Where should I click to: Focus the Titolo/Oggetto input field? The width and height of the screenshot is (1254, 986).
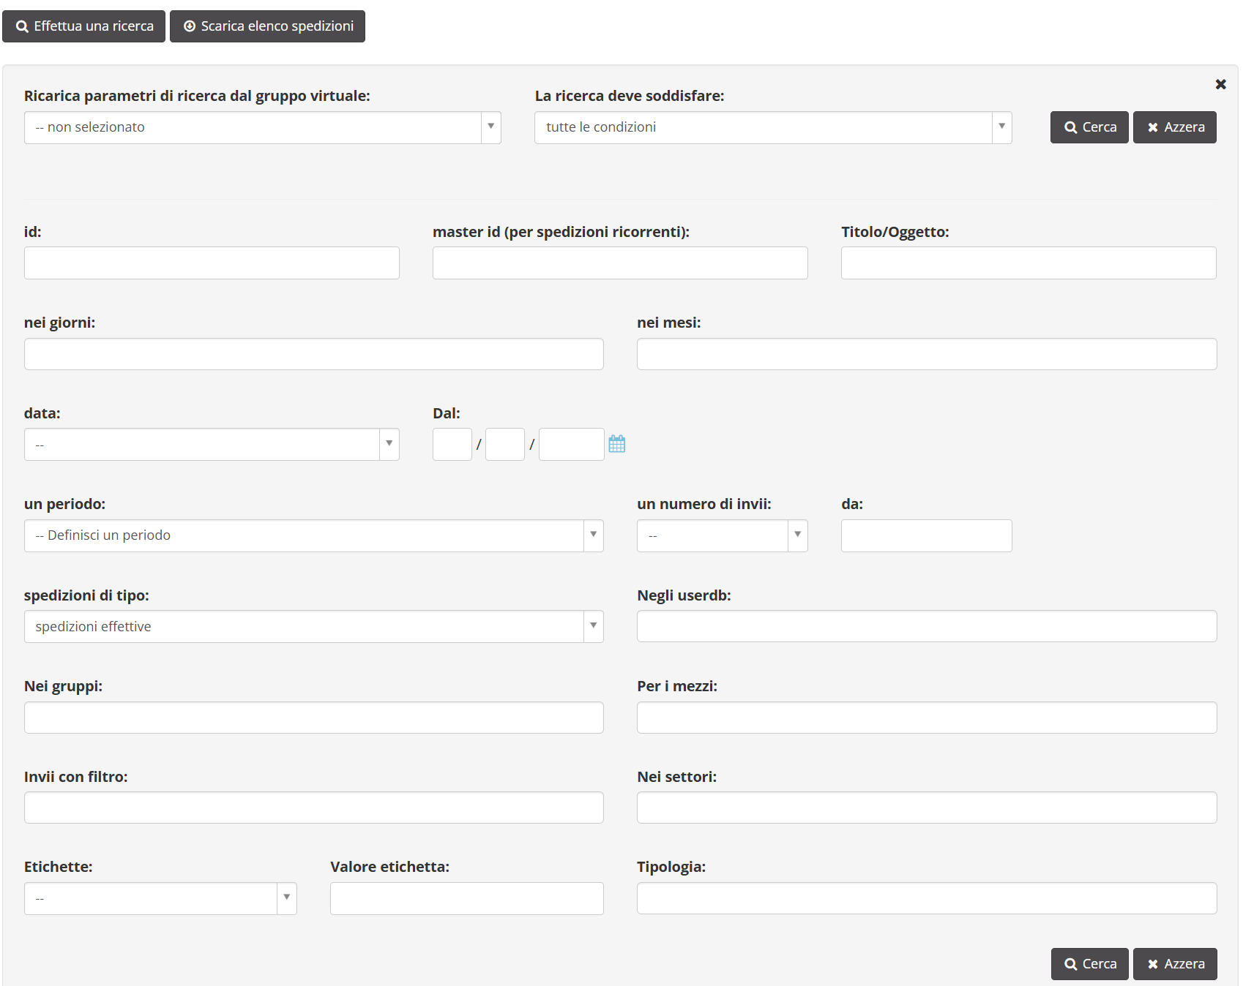pos(1029,263)
